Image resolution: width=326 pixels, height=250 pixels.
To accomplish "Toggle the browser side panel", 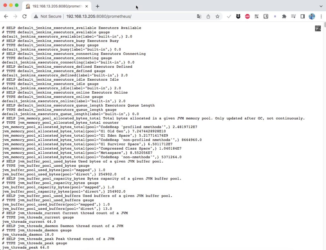I will (x=302, y=17).
